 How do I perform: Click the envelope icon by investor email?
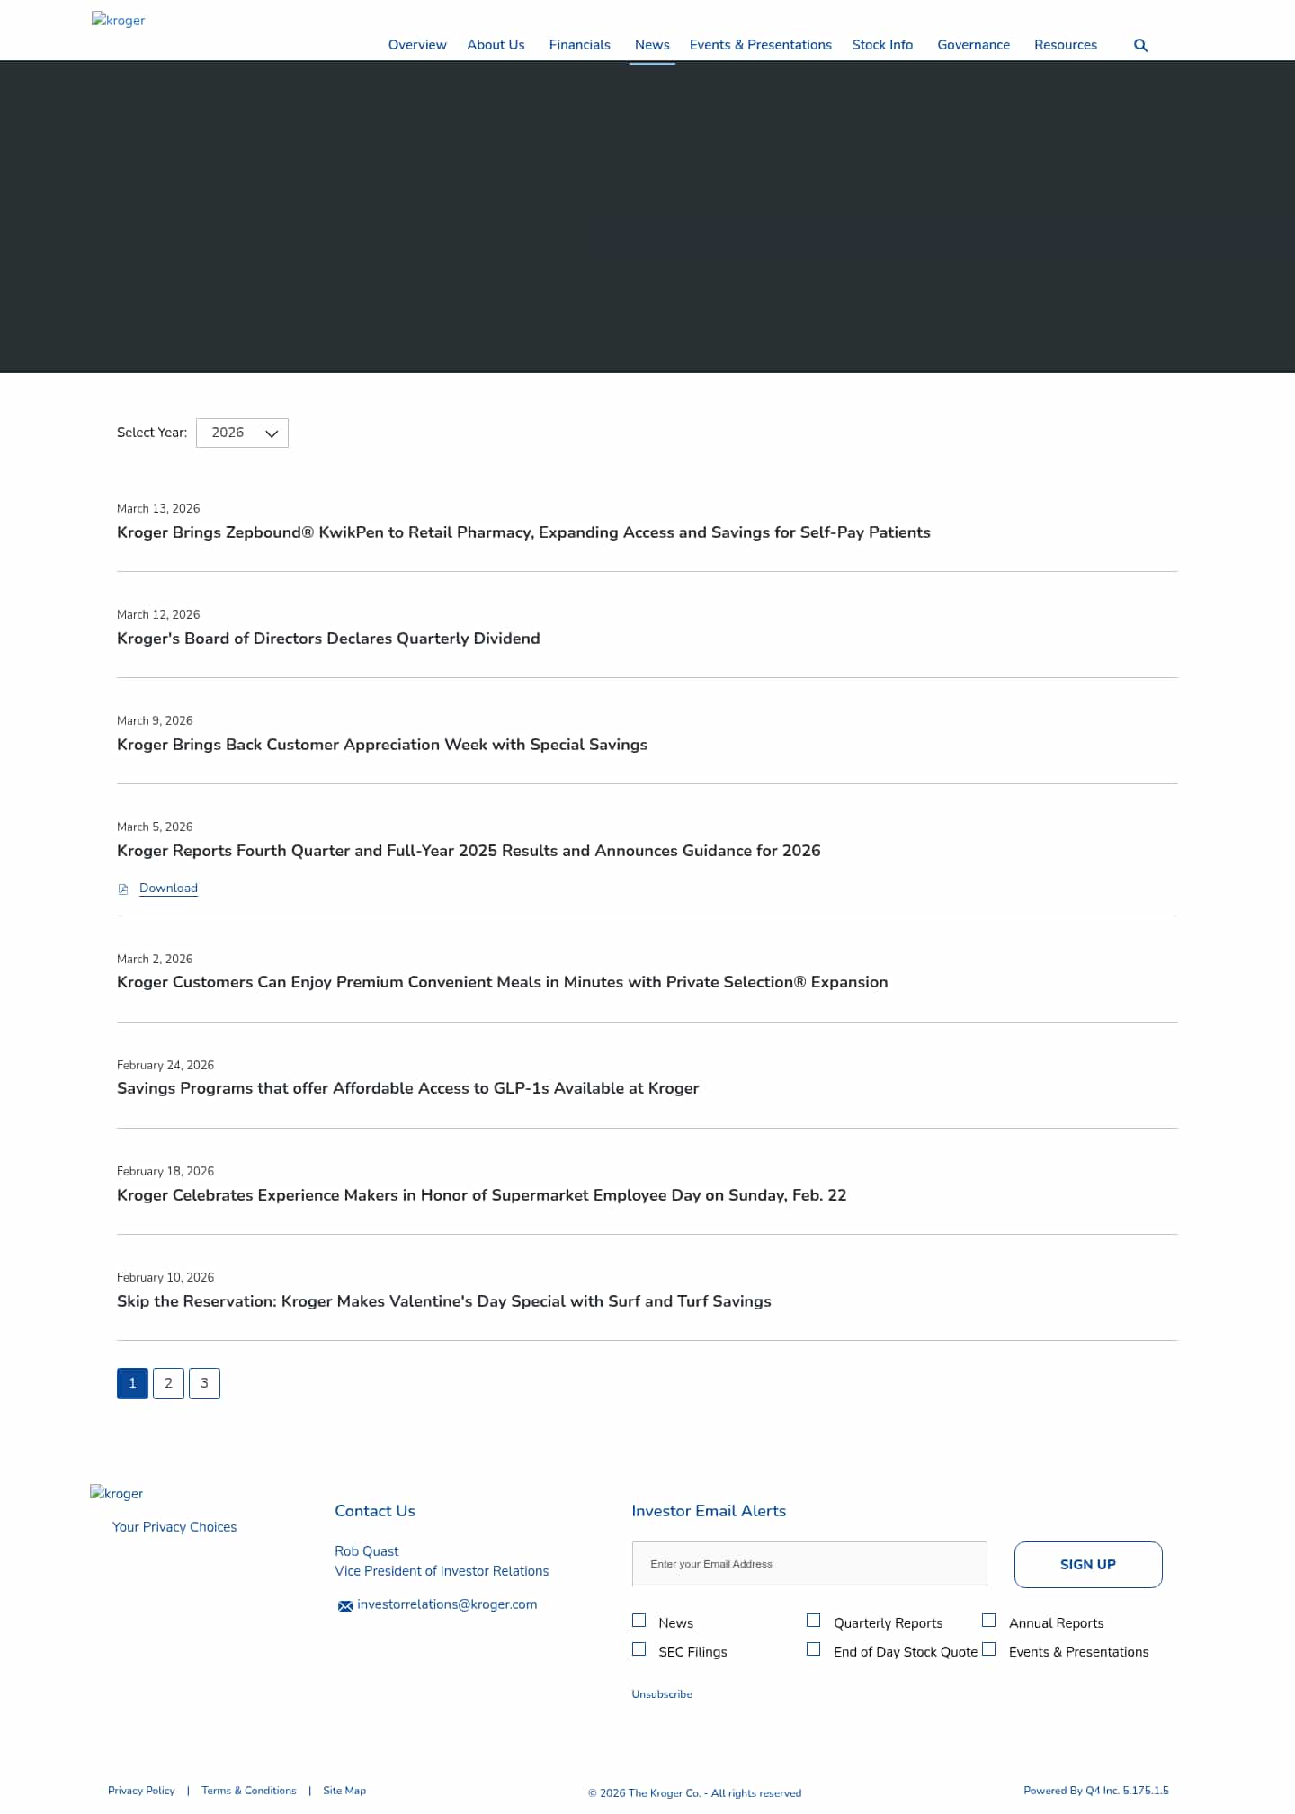(x=344, y=1606)
